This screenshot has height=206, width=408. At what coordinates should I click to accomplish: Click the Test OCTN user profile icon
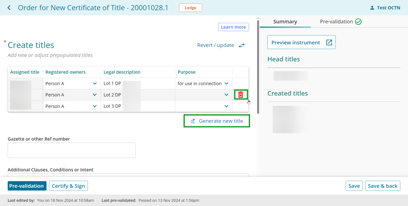(372, 8)
